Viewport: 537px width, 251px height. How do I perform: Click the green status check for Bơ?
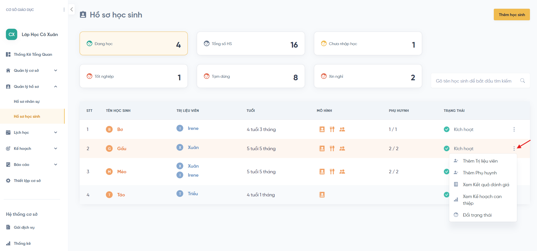click(447, 129)
